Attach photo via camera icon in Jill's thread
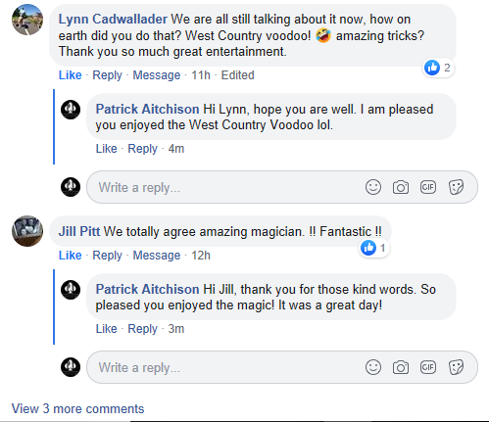The image size is (489, 422). [401, 367]
